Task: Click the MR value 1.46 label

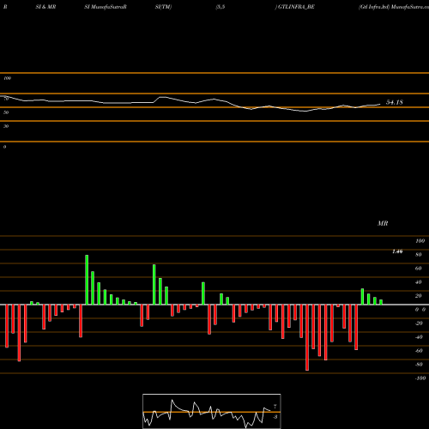Action: pyautogui.click(x=397, y=251)
